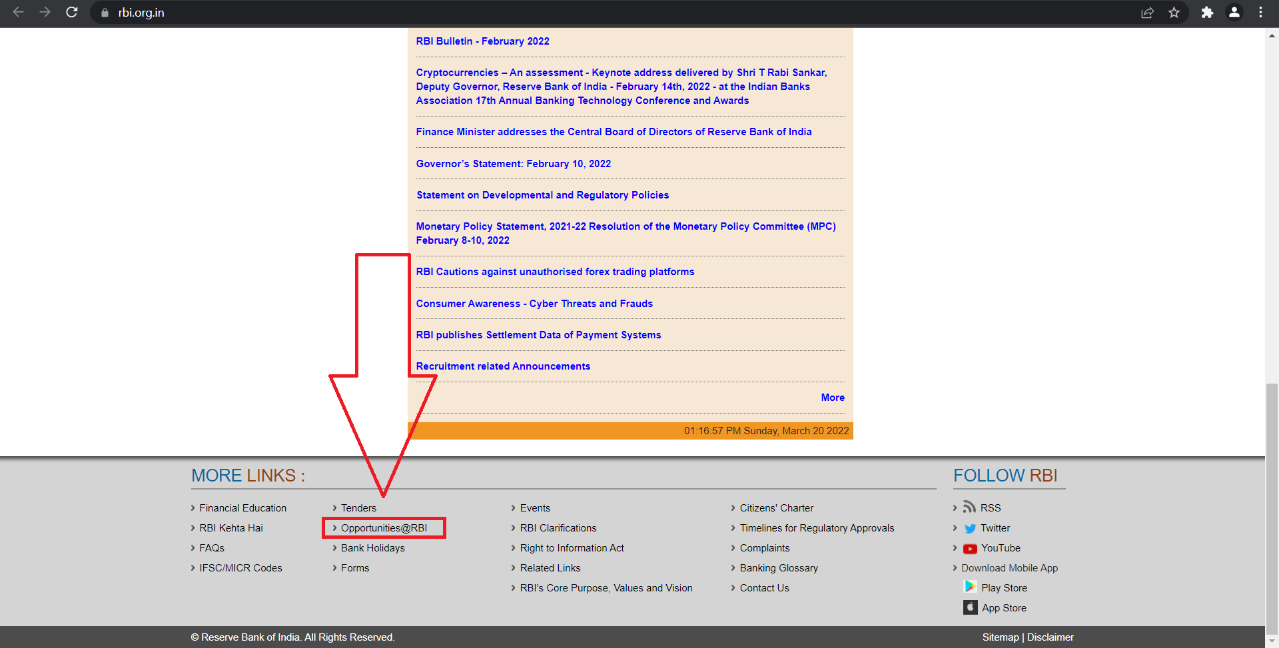Open the RSS feed icon
This screenshot has height=648, width=1279.
969,507
